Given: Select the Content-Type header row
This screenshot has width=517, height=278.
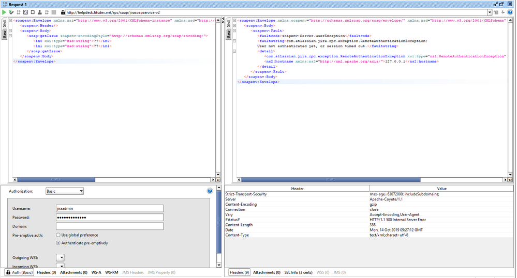Looking at the screenshot, I should click(369, 235).
